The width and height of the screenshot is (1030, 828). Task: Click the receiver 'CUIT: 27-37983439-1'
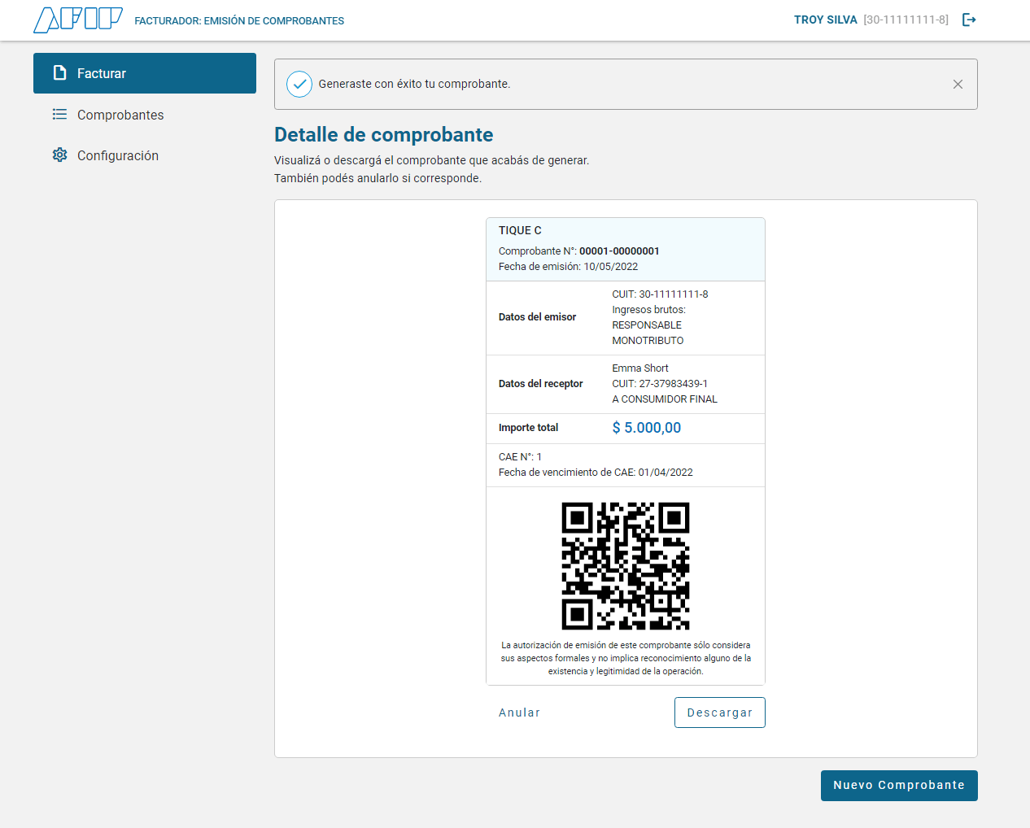point(660,384)
